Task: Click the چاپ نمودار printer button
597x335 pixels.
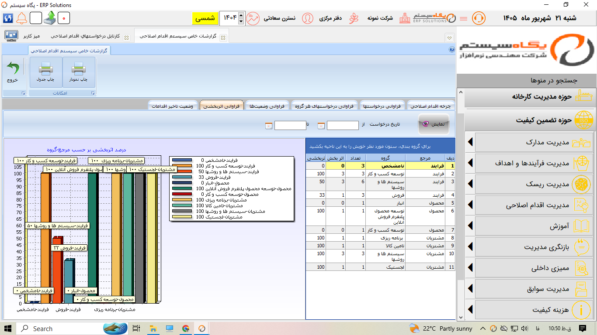Action: (79, 72)
